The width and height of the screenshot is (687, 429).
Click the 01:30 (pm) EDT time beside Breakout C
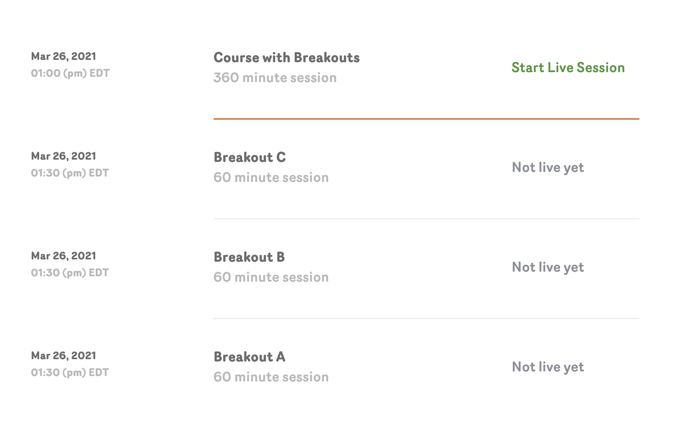70,173
